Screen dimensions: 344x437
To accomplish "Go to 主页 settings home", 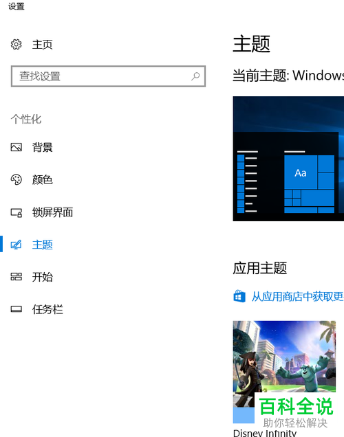I will click(42, 45).
